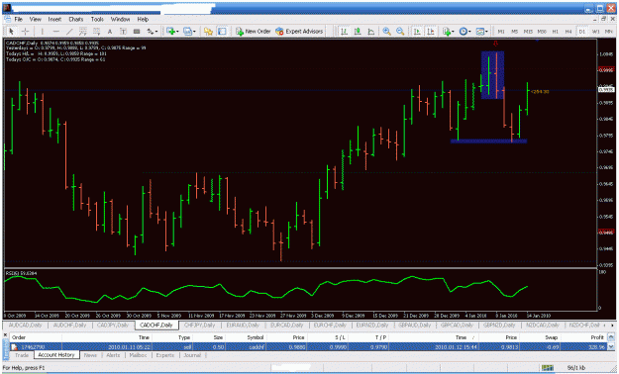The width and height of the screenshot is (619, 374).
Task: Set timeframe to M1
Action: click(501, 32)
